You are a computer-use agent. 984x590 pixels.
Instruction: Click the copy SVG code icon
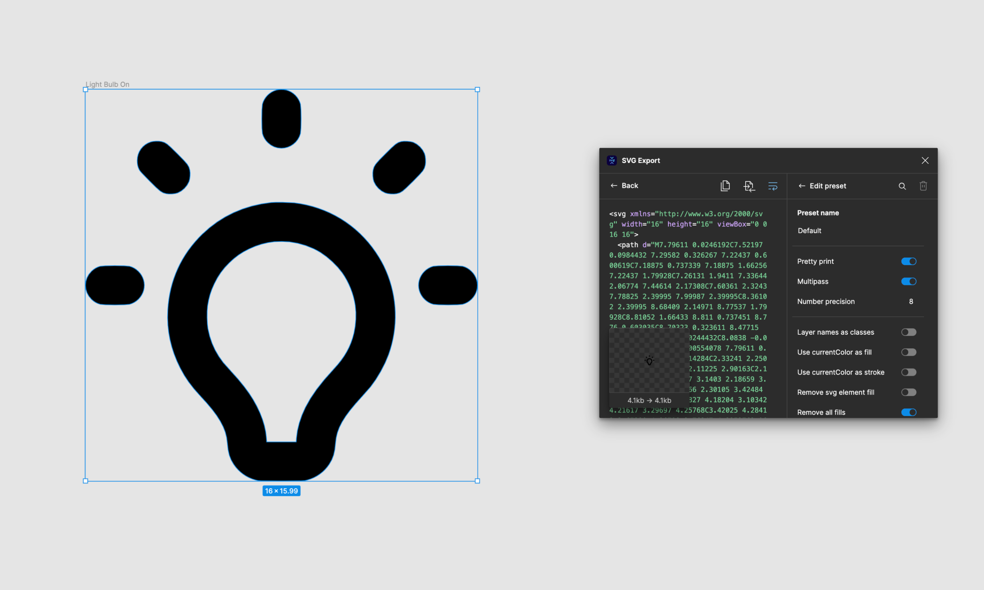[x=725, y=186]
